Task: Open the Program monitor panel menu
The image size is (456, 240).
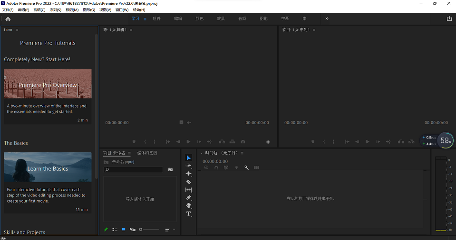Action: click(x=314, y=30)
